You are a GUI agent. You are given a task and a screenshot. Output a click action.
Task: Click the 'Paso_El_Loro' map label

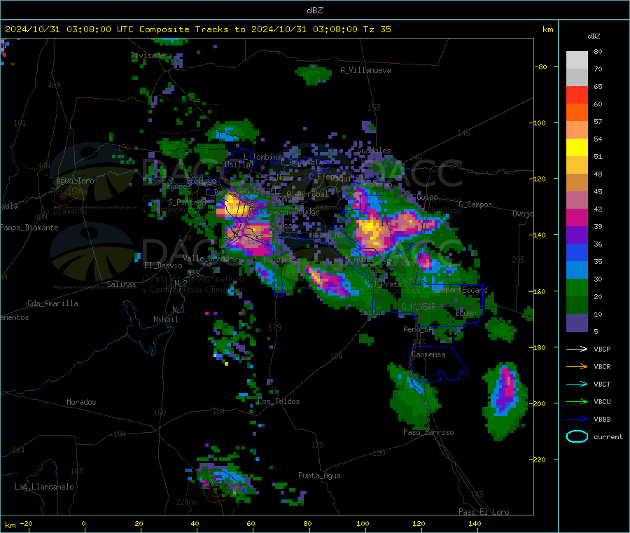[484, 512]
